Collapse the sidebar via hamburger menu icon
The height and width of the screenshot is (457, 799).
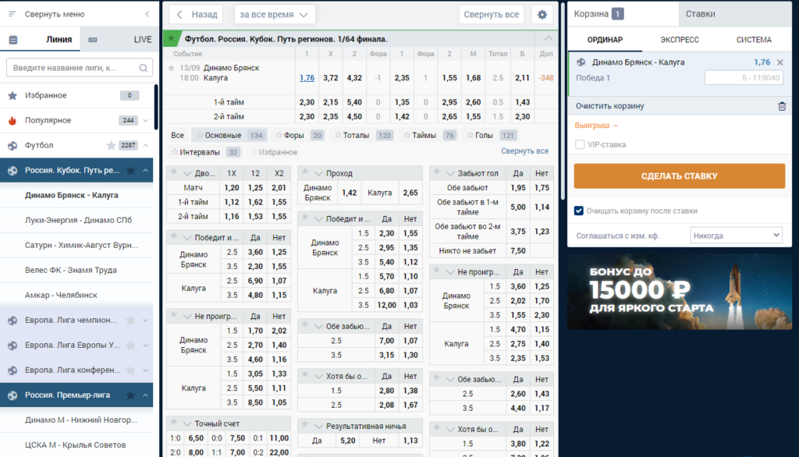(12, 14)
